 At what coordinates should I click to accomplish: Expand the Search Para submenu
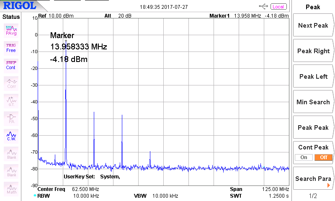(x=313, y=179)
